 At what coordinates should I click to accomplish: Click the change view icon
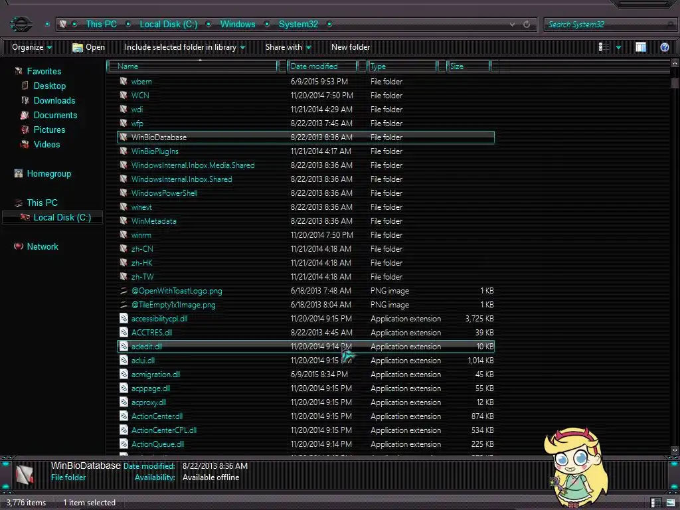click(604, 47)
